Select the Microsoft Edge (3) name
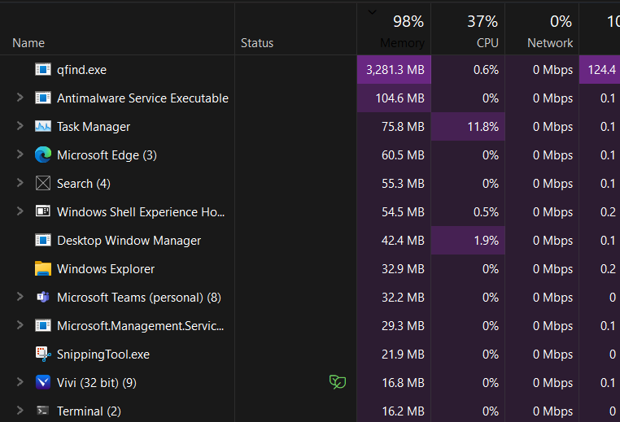This screenshot has height=422, width=620. [107, 155]
